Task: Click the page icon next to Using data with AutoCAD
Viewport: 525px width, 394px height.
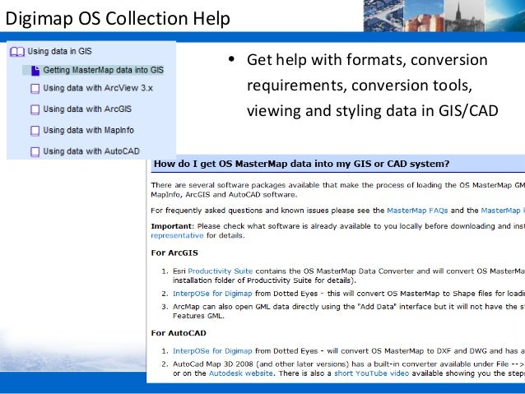Action: tap(35, 152)
